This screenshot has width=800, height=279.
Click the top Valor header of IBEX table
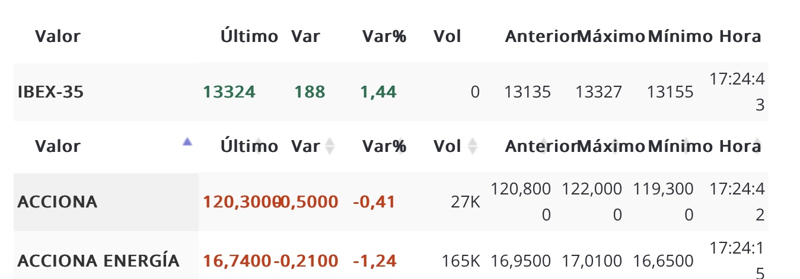pos(58,37)
